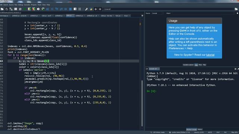Open the PYTHONPATH manager icon
Image resolution: width=239 pixels, height=134 pixels.
(91, 9)
